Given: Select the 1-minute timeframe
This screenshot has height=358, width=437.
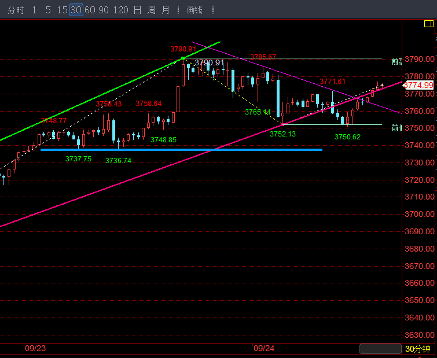Looking at the screenshot, I should click(34, 10).
